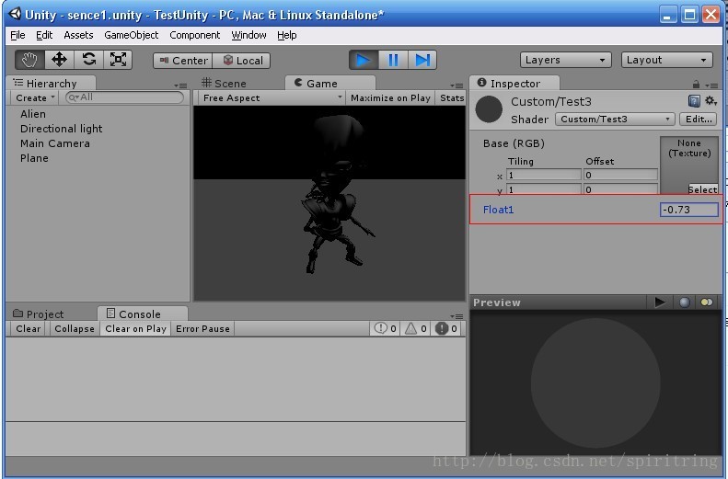Click the Float1 property label
This screenshot has height=479, width=728.
click(x=498, y=210)
